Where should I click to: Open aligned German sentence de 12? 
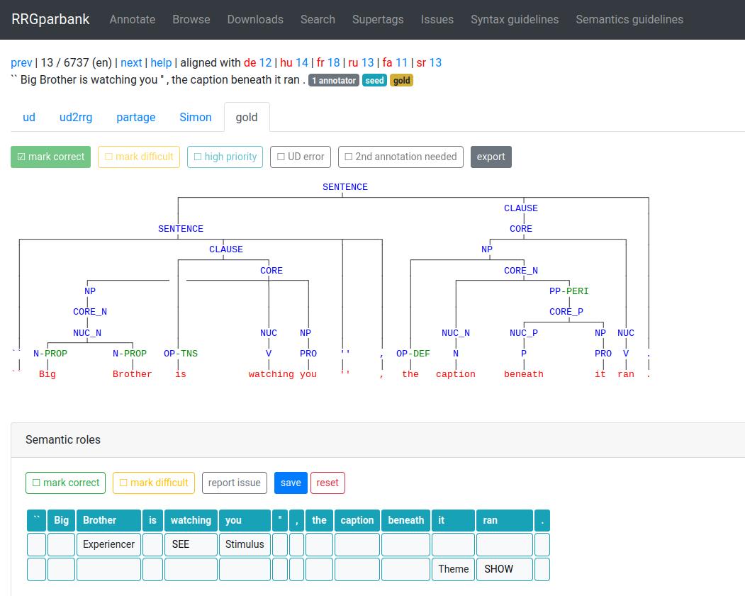pyautogui.click(x=257, y=62)
